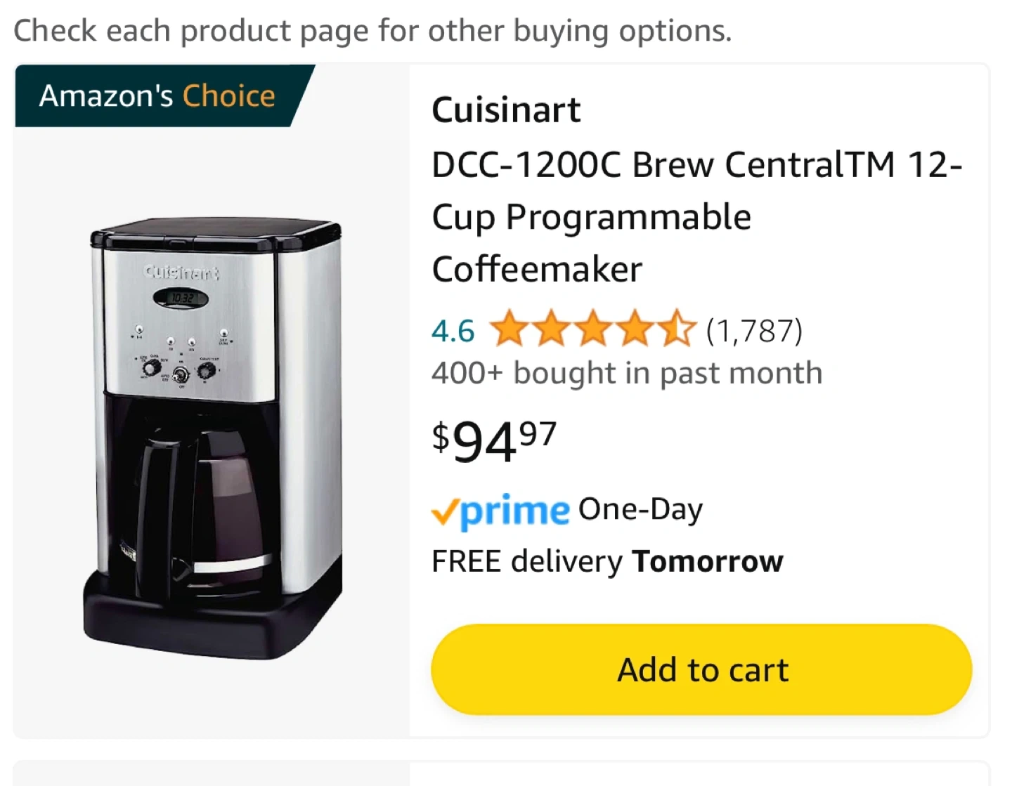Open the DCC-1200C Brew Central product title
1012x786 pixels.
[x=696, y=216]
